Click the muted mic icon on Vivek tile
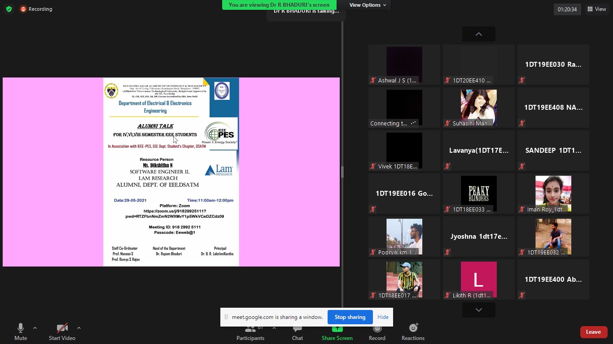 point(373,167)
